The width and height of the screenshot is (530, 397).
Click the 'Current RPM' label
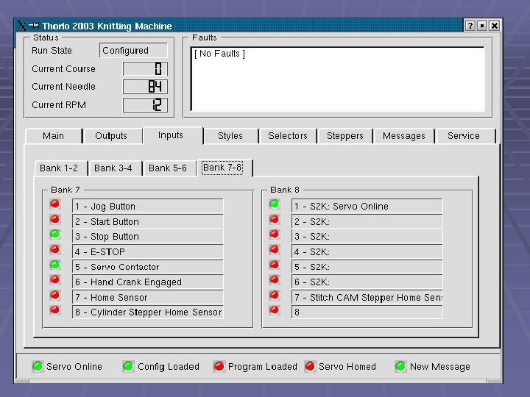pos(59,105)
